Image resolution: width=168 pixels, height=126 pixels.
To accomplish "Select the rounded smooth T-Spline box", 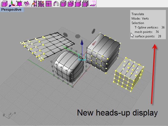I will [69, 66].
